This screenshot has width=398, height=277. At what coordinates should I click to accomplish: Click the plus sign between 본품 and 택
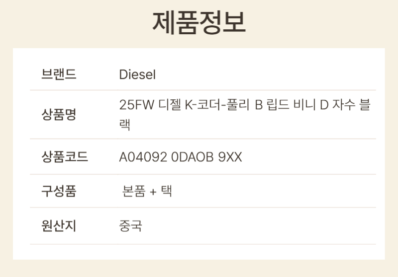click(x=153, y=192)
